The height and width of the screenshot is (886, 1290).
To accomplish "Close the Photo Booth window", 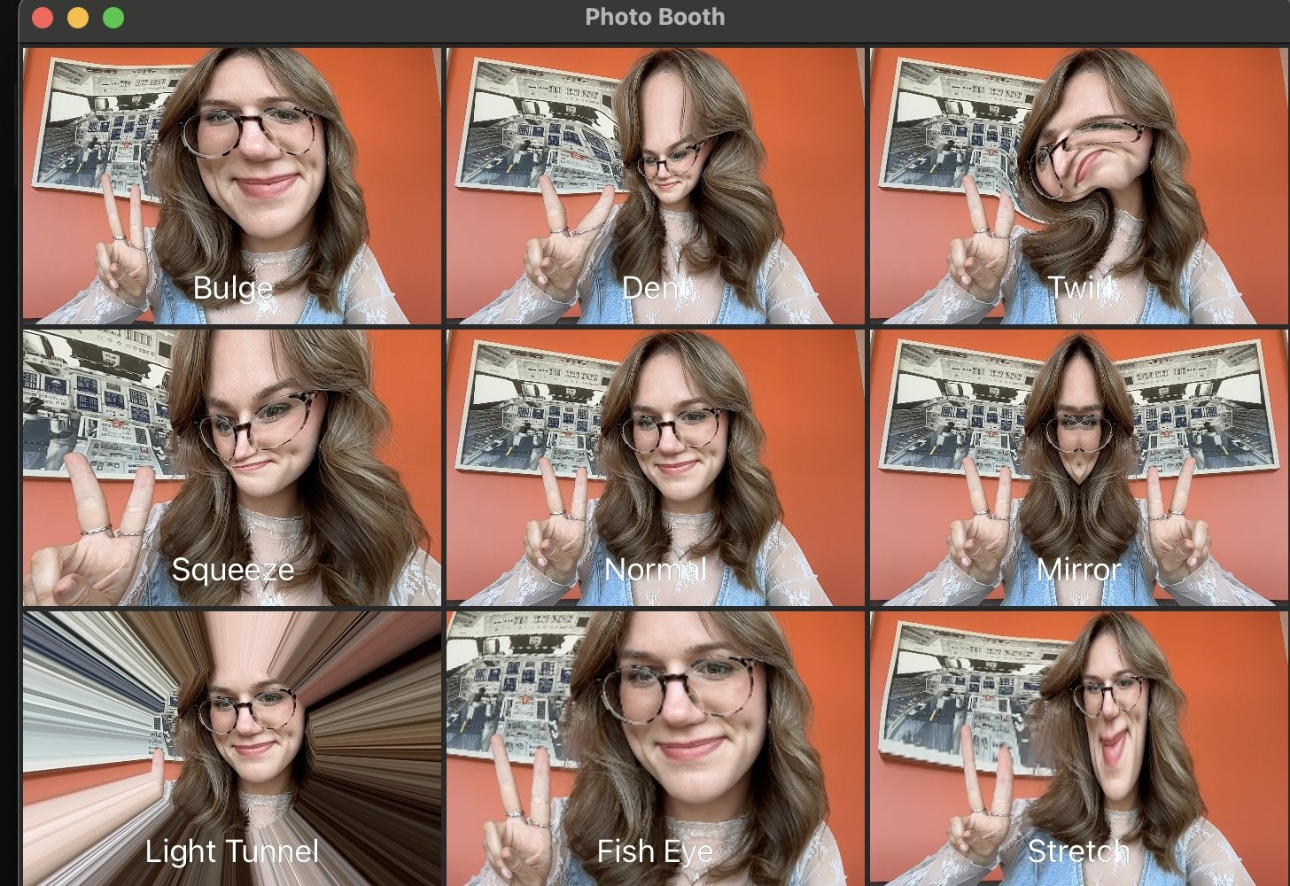I will 43,18.
